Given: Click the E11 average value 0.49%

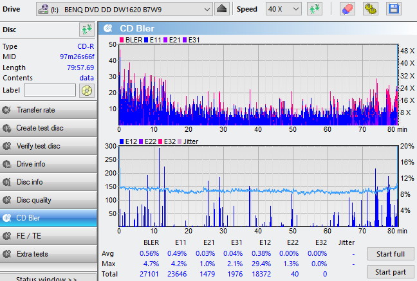Looking at the screenshot, I should point(177,253).
